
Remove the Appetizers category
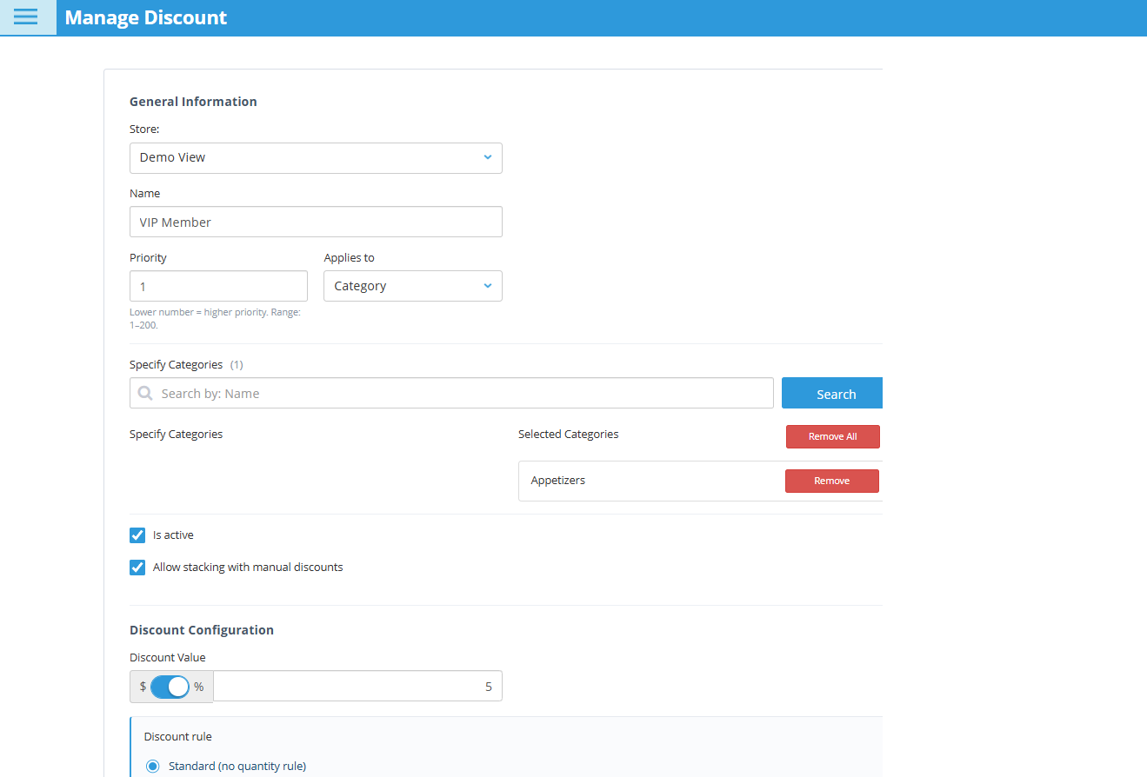pos(831,481)
